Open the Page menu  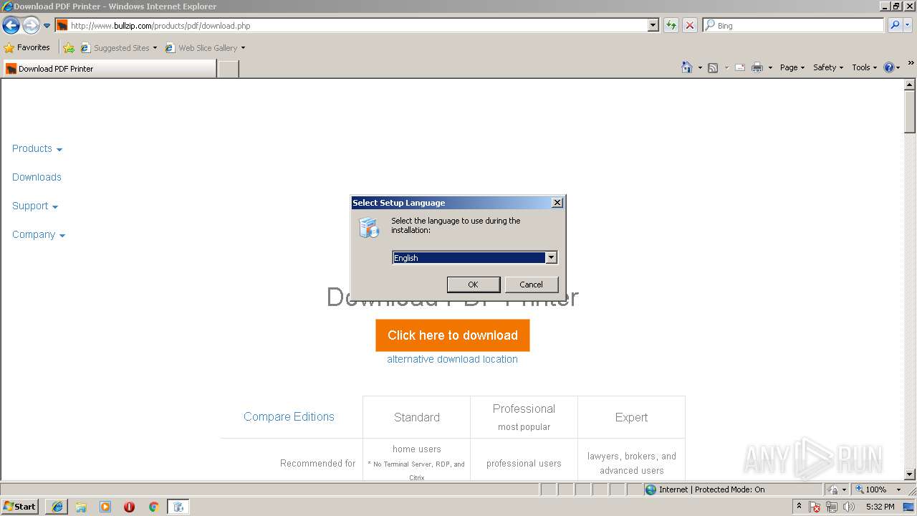(x=792, y=67)
